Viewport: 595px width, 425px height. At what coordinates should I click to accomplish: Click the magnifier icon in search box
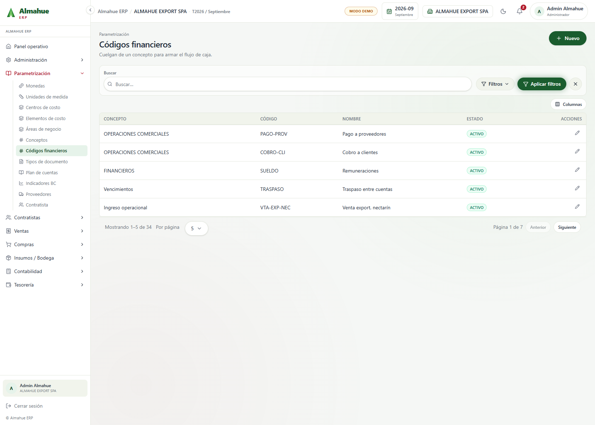[110, 84]
